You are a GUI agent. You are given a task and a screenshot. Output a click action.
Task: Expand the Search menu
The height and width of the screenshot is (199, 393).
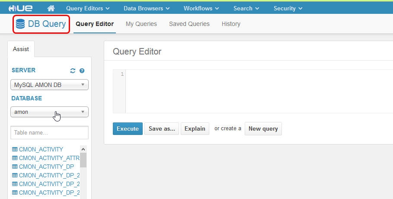(246, 8)
